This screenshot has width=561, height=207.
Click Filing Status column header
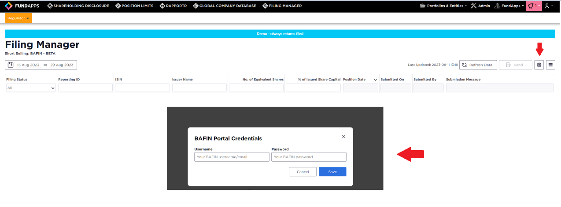pyautogui.click(x=17, y=80)
